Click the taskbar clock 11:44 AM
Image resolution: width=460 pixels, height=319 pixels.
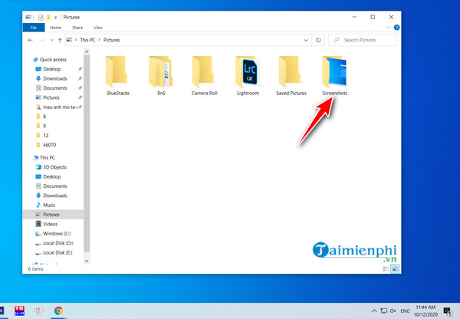point(426,307)
